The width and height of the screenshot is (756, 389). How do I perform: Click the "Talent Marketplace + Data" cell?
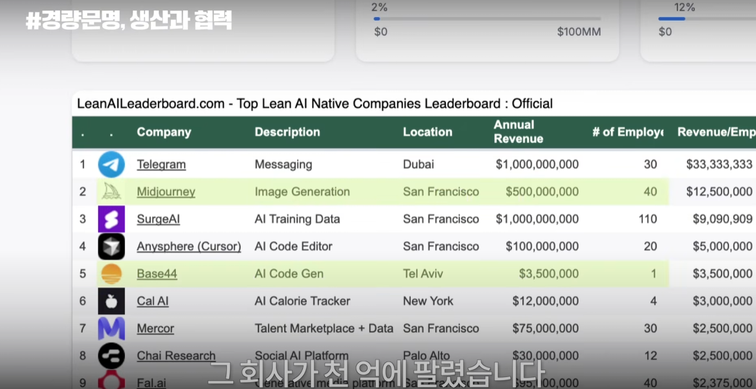click(324, 328)
